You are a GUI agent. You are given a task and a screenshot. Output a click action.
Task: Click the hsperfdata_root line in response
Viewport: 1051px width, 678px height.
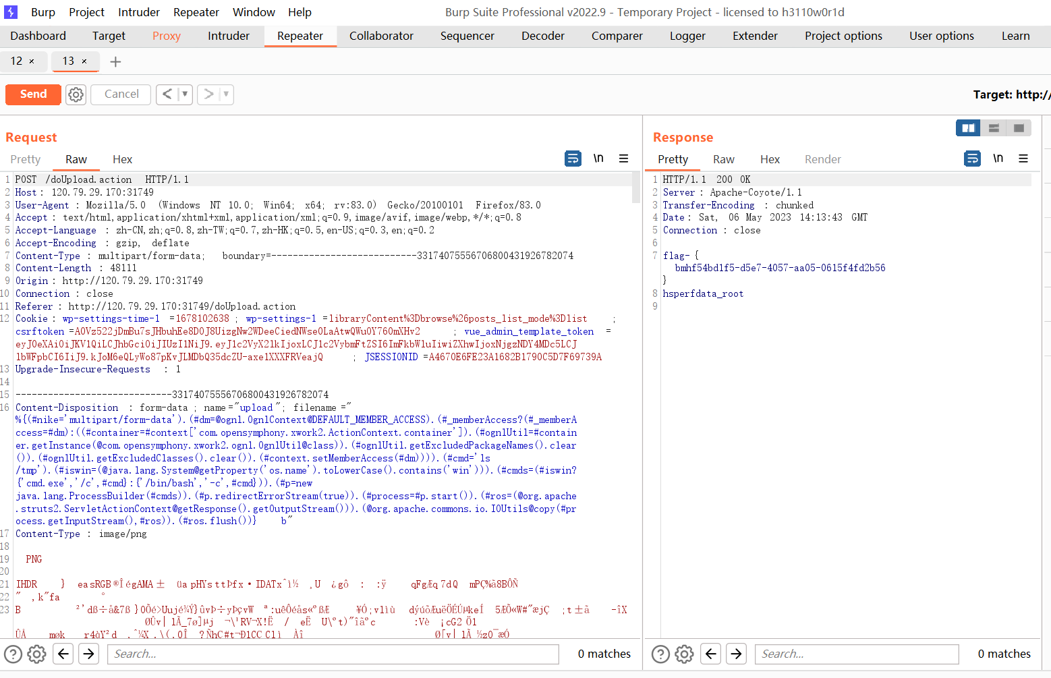(703, 293)
